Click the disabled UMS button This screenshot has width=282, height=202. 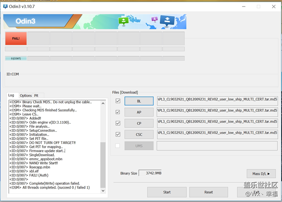(139, 146)
